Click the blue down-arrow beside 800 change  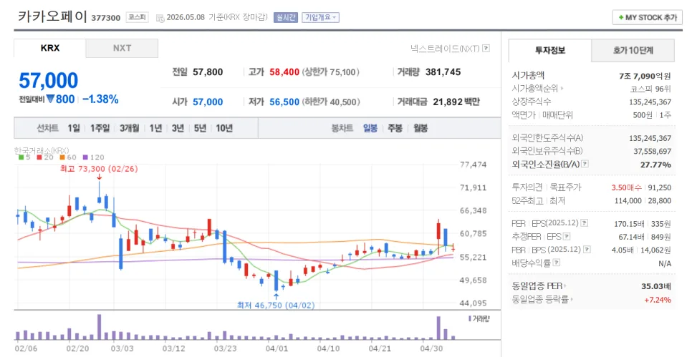50,99
